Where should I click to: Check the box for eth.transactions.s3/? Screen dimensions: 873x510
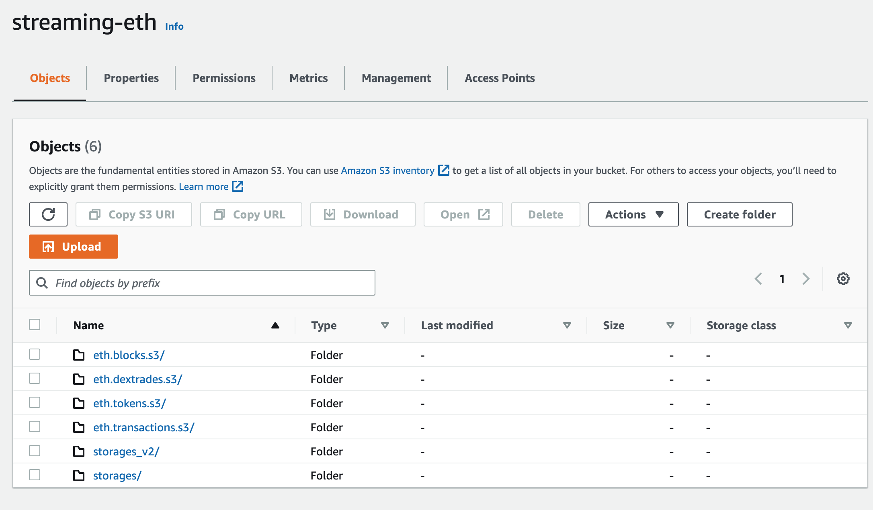click(35, 426)
